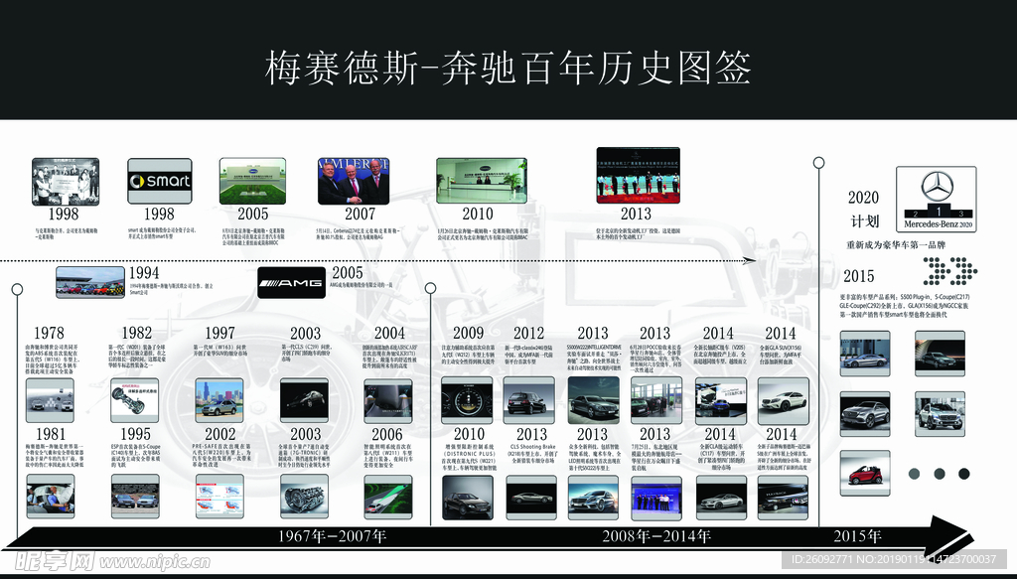Open the top-row 2010 reception lobby photo

(x=482, y=180)
